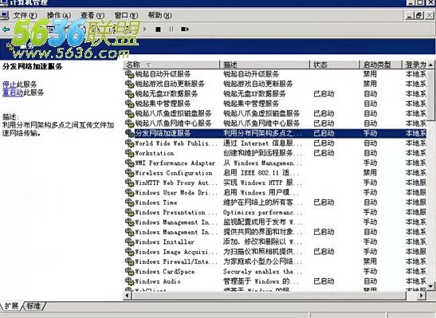The image size is (436, 318).
Task: Click gear icon of 锐起八爪鱼网维中心服务
Action: pyautogui.click(x=130, y=124)
